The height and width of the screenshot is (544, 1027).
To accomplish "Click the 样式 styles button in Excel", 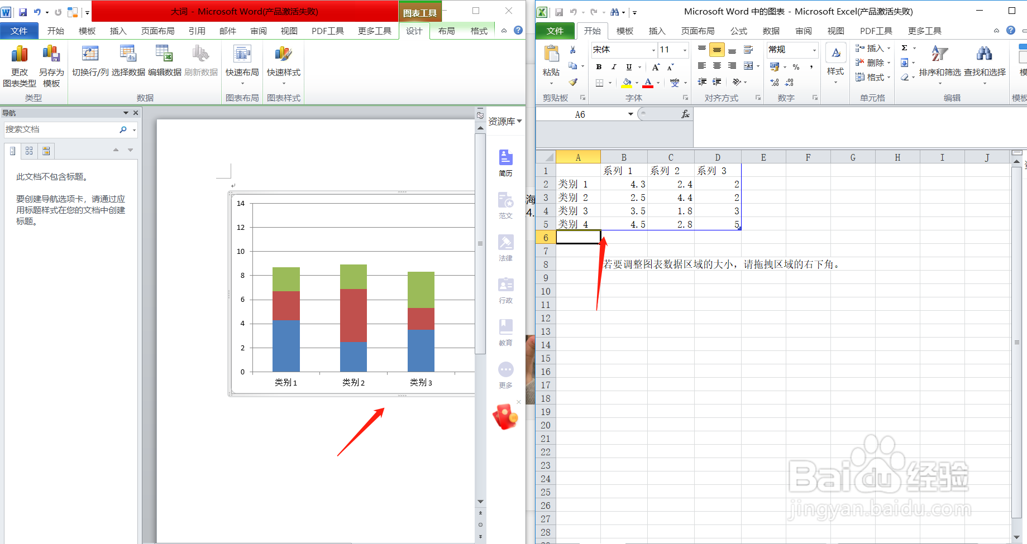I will [x=835, y=65].
